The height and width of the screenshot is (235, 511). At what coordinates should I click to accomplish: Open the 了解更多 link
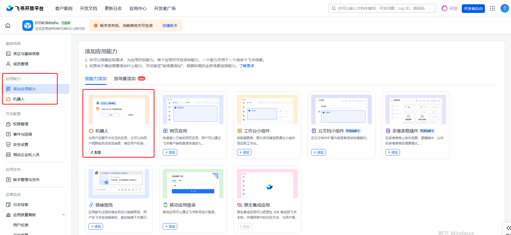point(247,66)
